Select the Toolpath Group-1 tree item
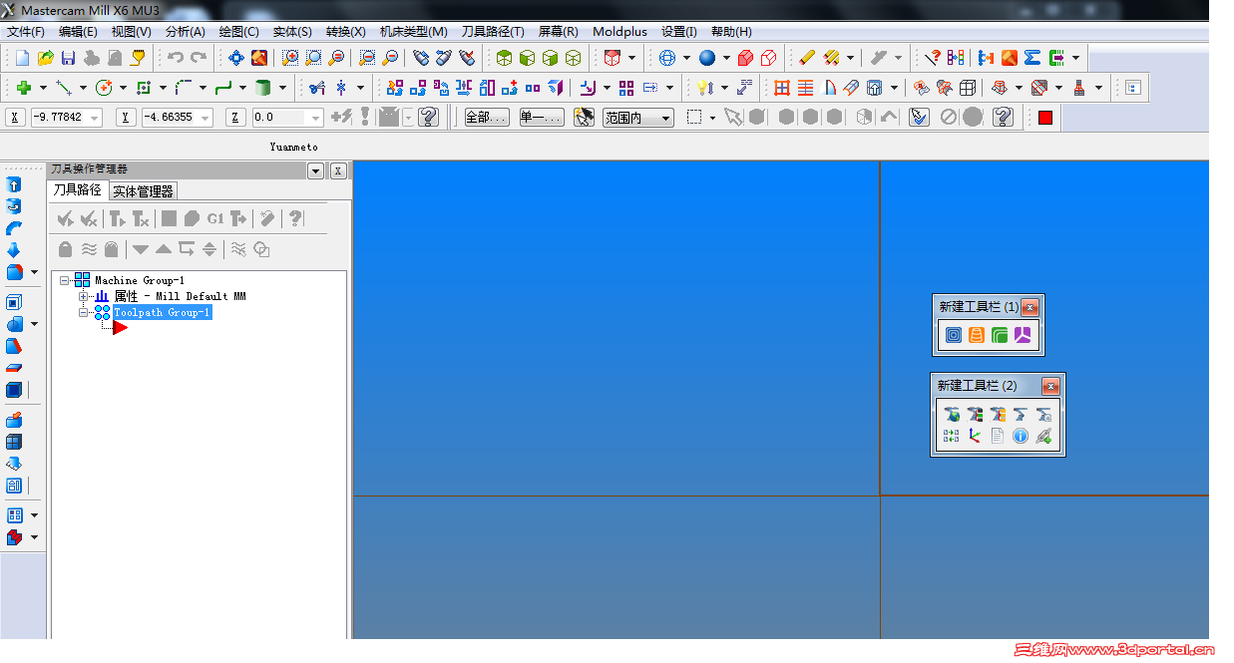The height and width of the screenshot is (663, 1234). click(162, 312)
